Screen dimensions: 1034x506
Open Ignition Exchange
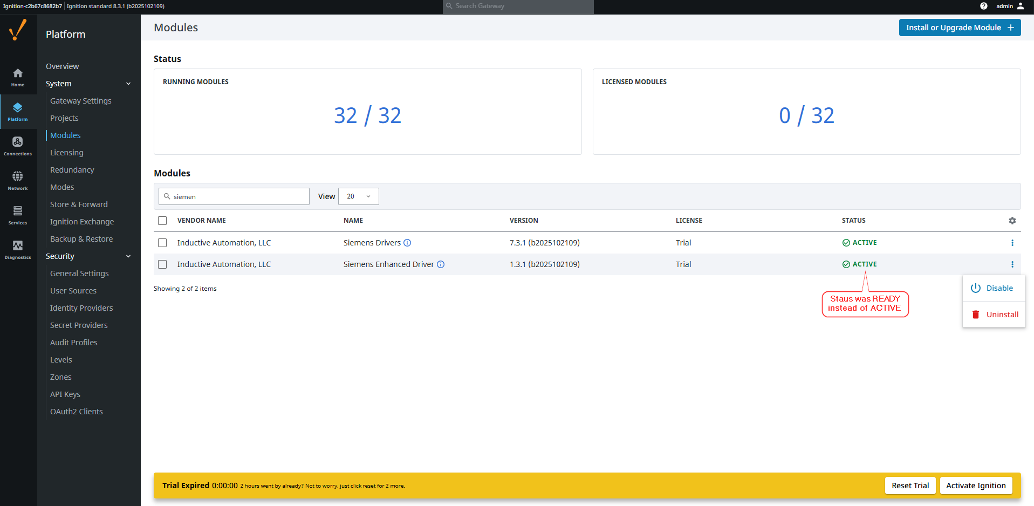(x=82, y=222)
